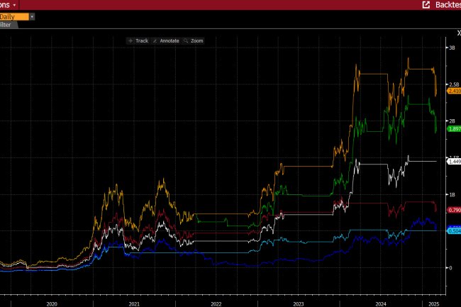Image resolution: width=461 pixels, height=307 pixels.
Task: Click the crosshair icon beside Track
Action: (130, 41)
